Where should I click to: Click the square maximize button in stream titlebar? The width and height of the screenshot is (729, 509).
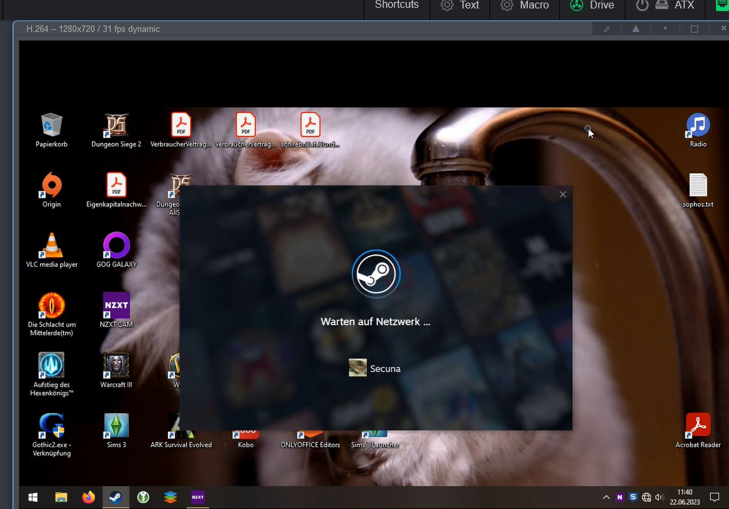click(x=694, y=29)
